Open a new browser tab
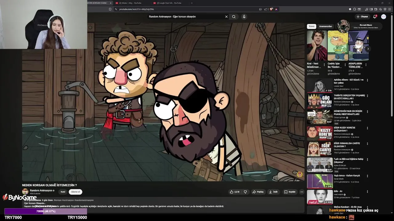This screenshot has height=221, width=394. [192, 3]
